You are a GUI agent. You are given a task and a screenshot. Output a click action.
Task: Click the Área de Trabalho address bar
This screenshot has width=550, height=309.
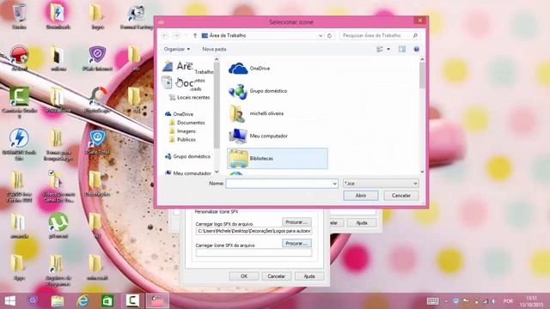[262, 35]
